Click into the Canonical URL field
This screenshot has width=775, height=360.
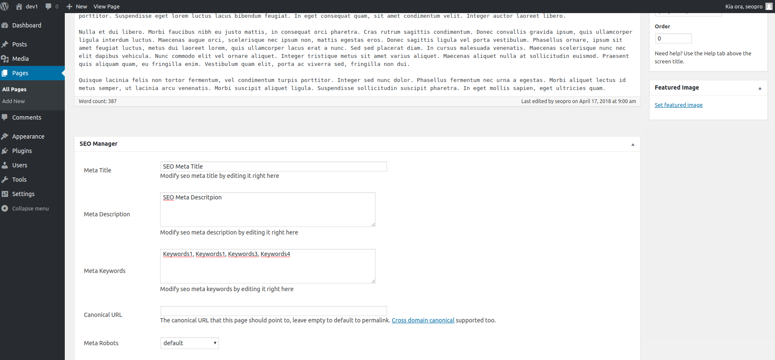273,311
